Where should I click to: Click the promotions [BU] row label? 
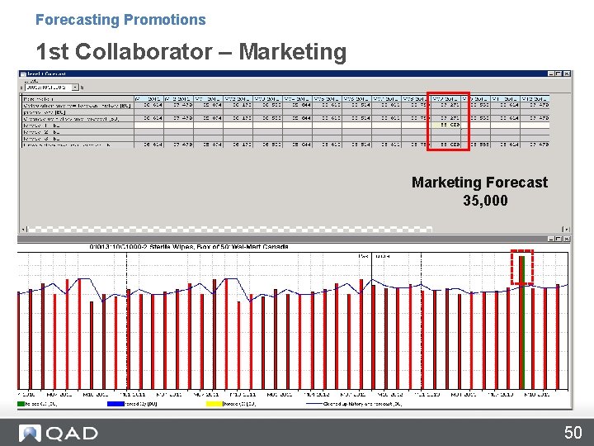[78, 112]
